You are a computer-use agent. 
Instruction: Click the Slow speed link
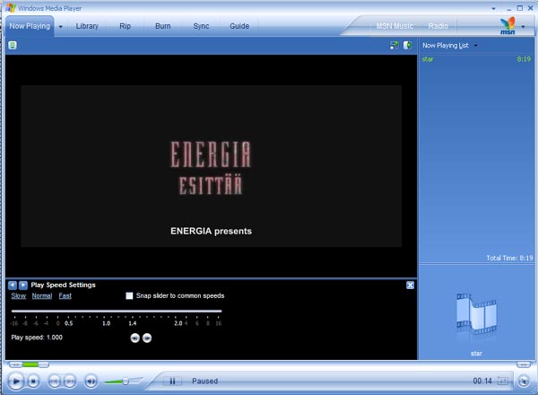(x=19, y=295)
